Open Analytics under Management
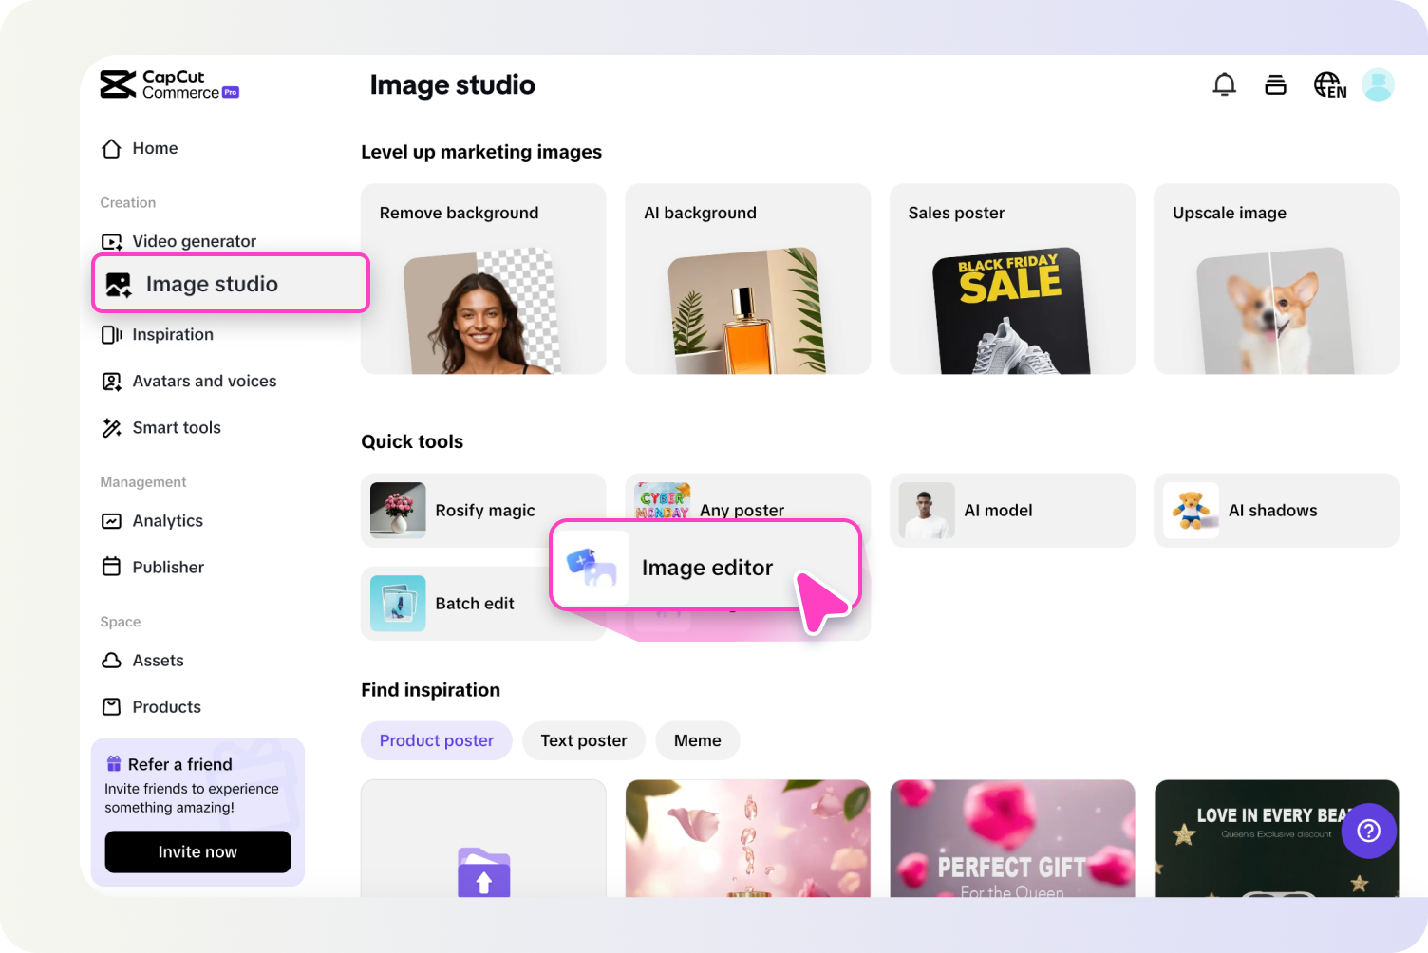This screenshot has height=953, width=1428. 167,520
